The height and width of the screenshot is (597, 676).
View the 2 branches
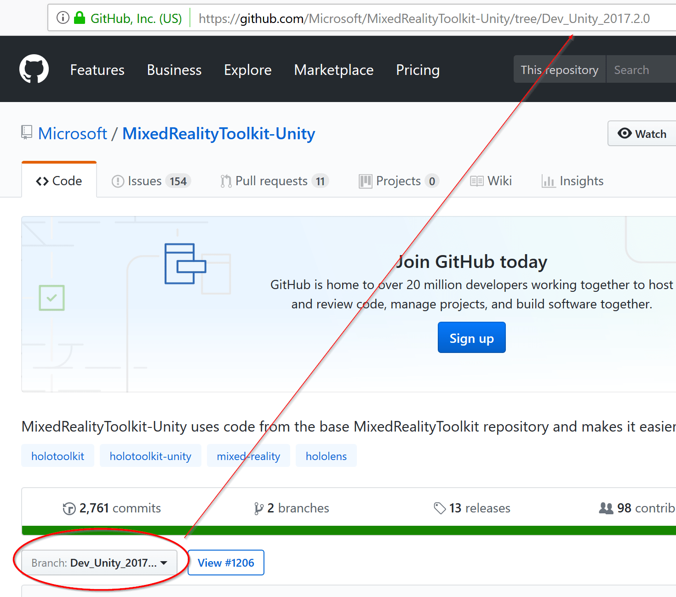pyautogui.click(x=292, y=508)
